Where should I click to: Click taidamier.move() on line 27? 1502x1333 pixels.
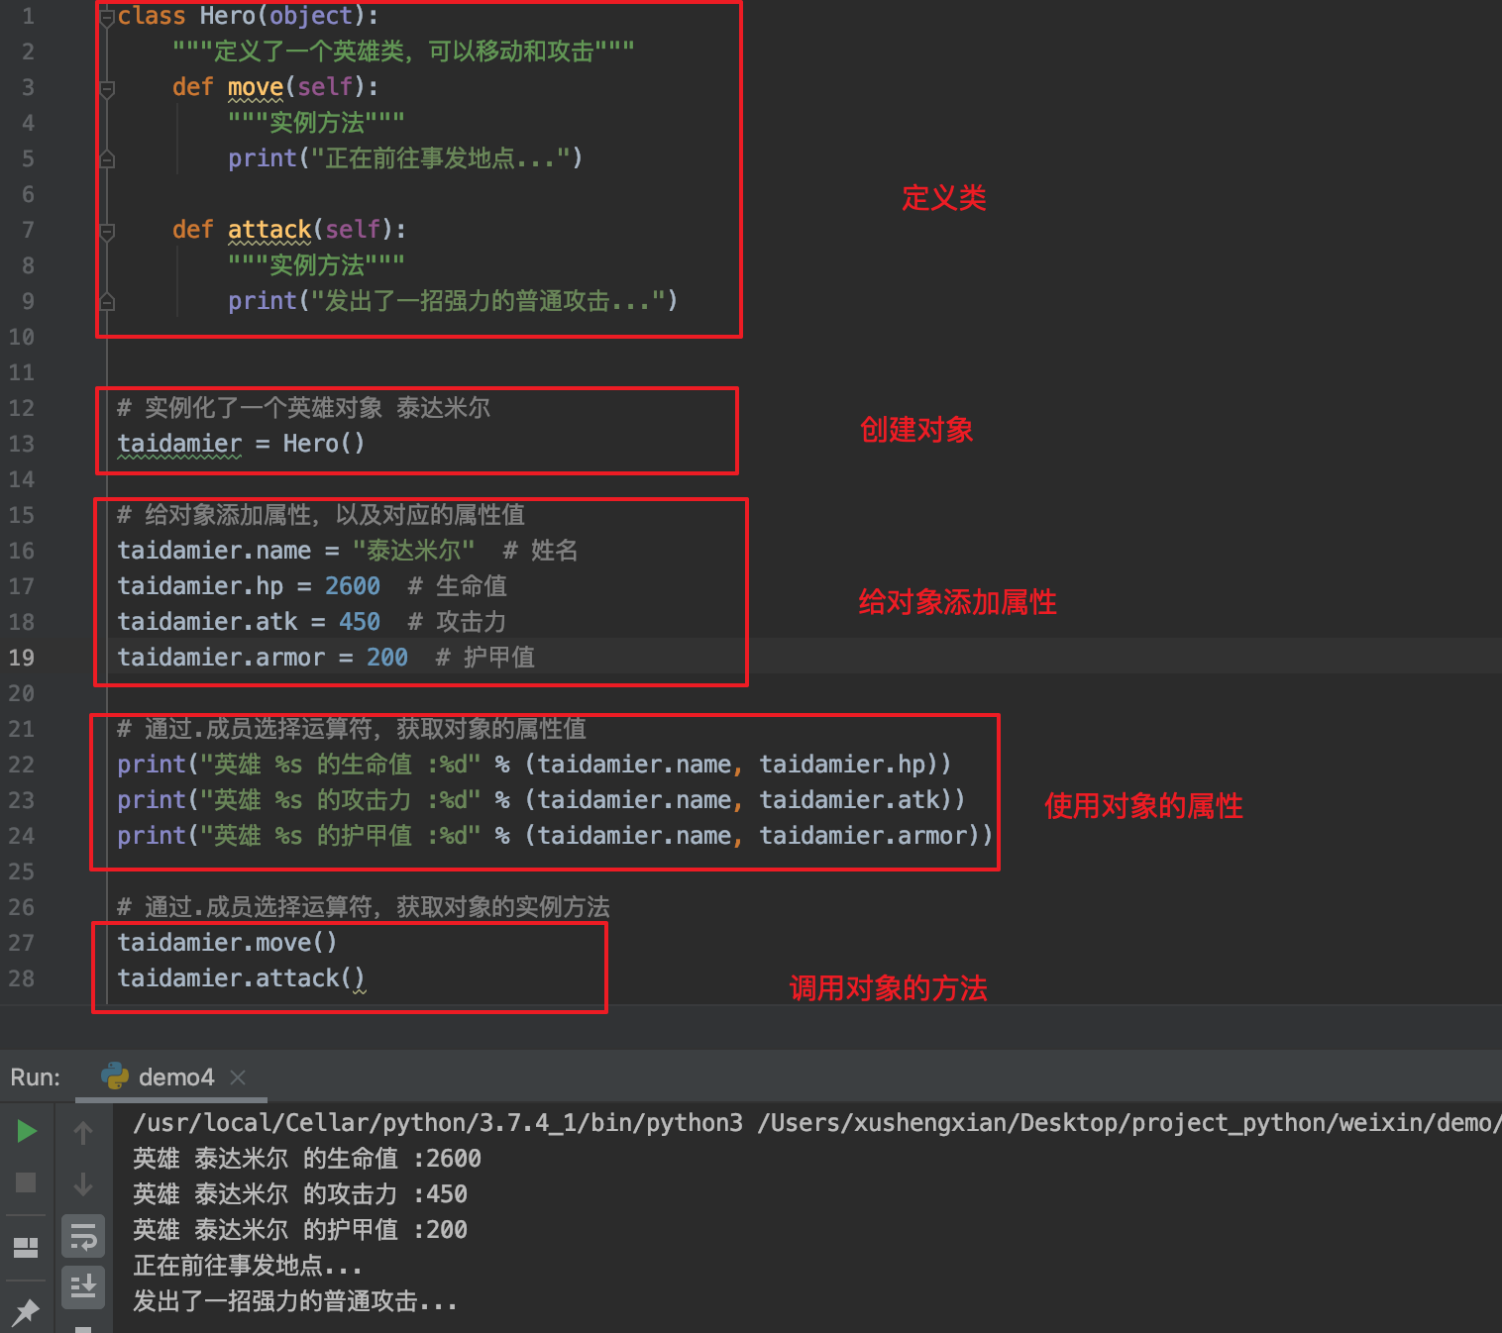click(227, 943)
